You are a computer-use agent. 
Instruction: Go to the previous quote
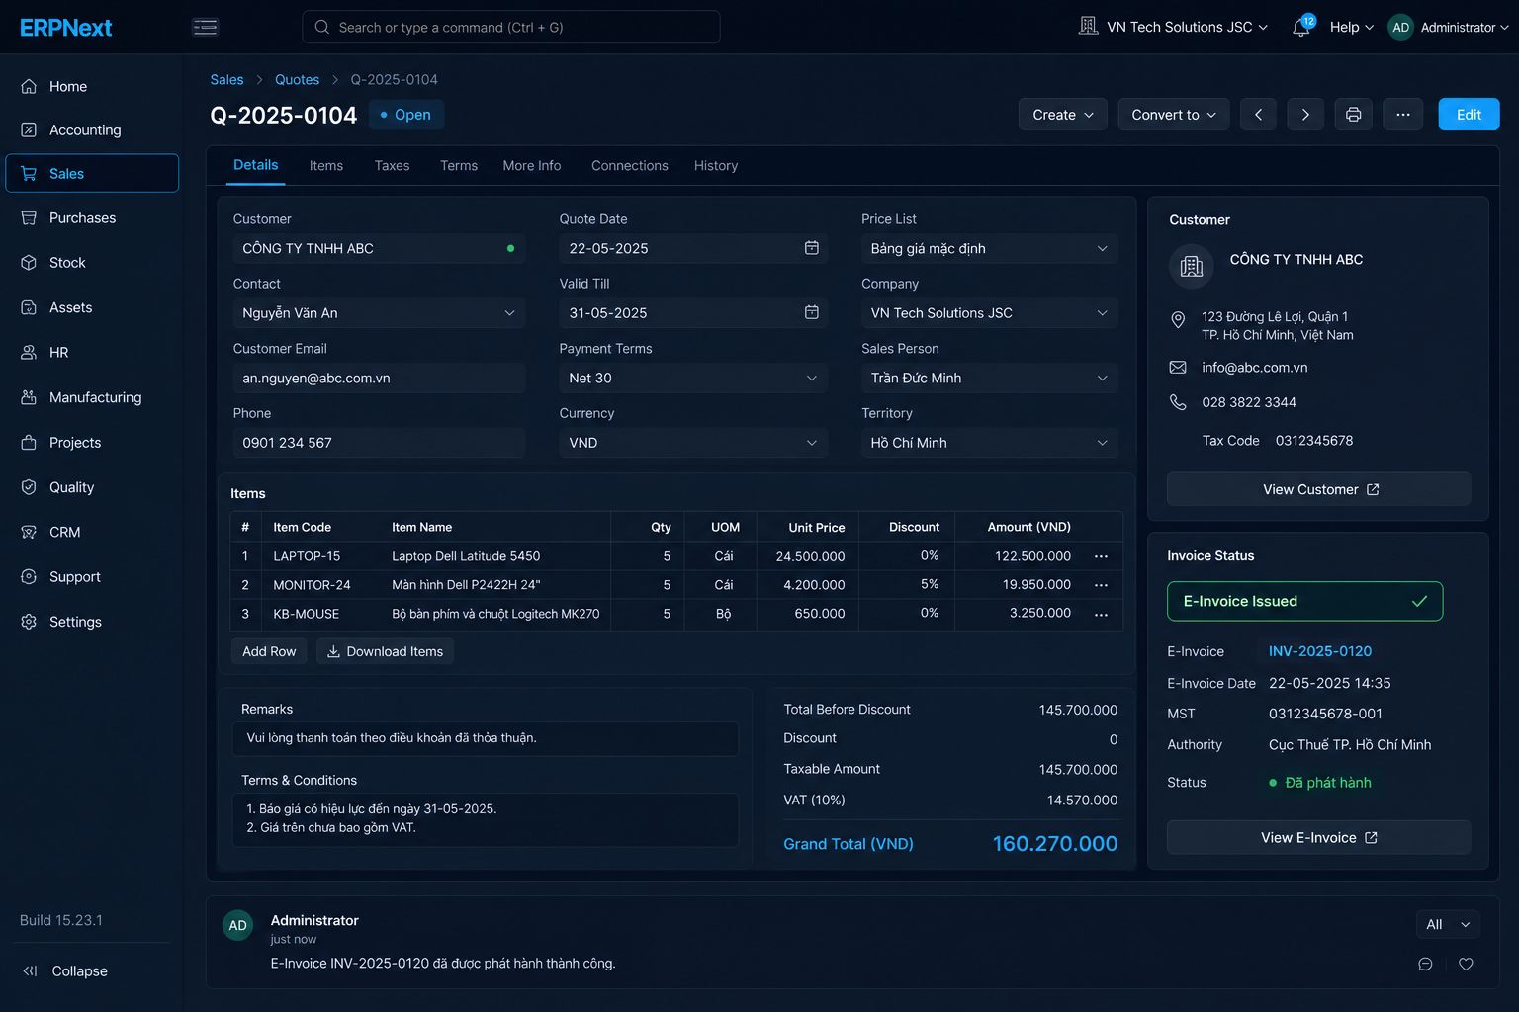1258,115
